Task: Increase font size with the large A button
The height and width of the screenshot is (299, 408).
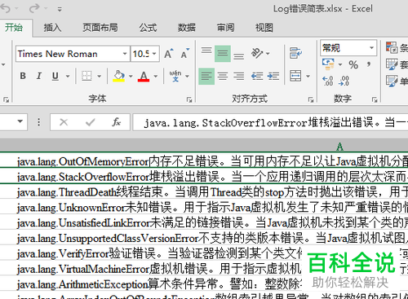Action: pos(169,54)
